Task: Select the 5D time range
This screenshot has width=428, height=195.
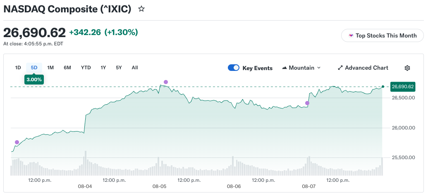Action: coord(34,68)
